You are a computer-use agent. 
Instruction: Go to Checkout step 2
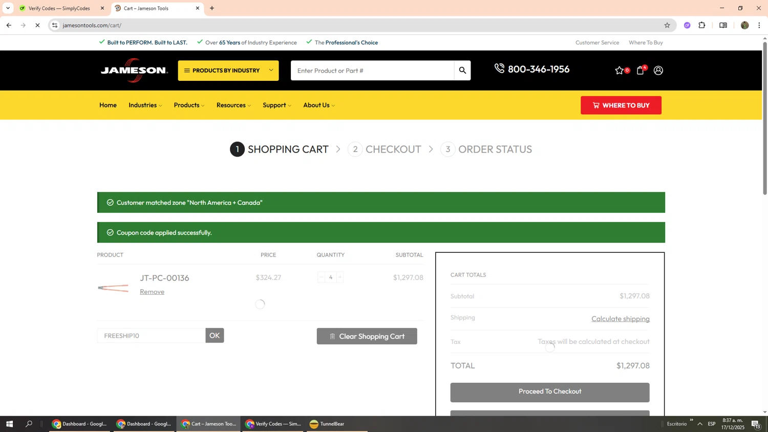(x=385, y=149)
